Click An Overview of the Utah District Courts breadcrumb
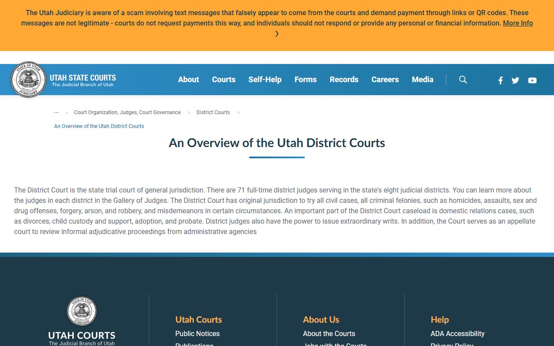 coord(99,126)
